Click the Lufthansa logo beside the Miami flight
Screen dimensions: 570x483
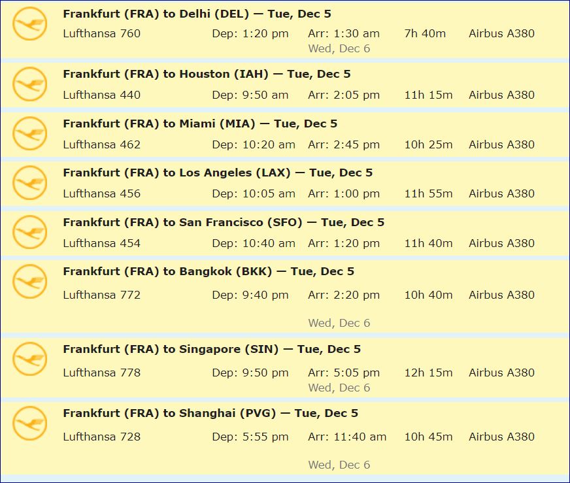(30, 134)
